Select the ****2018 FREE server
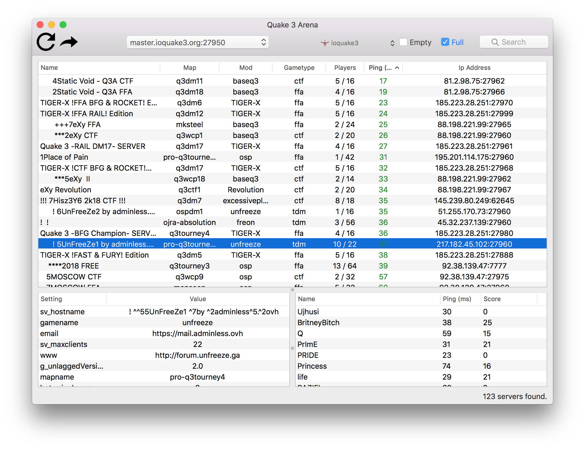 [292, 266]
